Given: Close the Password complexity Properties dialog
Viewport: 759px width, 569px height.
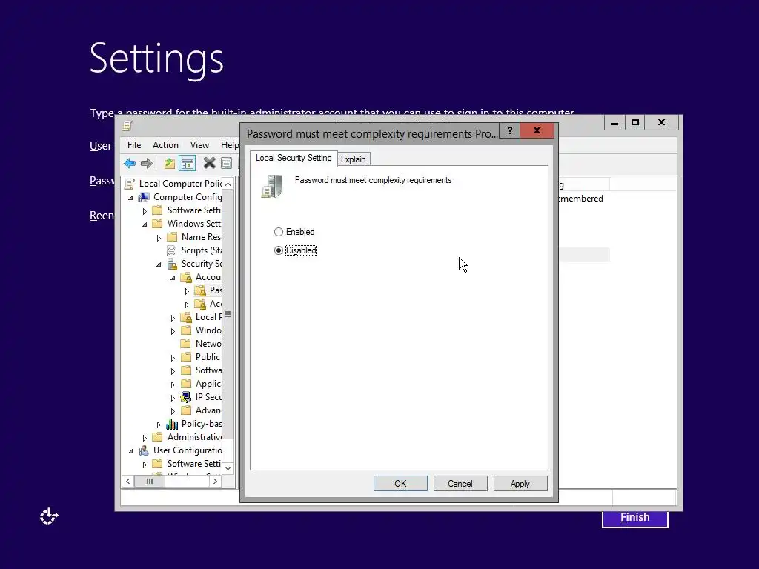Looking at the screenshot, I should [537, 130].
